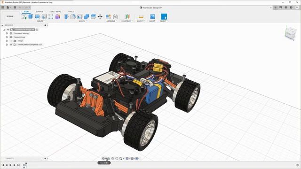The height and width of the screenshot is (169, 301).
Task: Select the Revolve tool
Action: (x=38, y=16)
